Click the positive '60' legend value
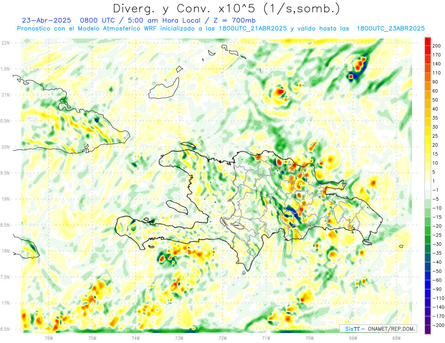This screenshot has height=343, width=445. [x=435, y=91]
